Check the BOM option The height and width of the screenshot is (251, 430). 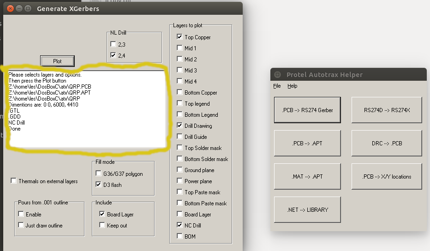179,236
